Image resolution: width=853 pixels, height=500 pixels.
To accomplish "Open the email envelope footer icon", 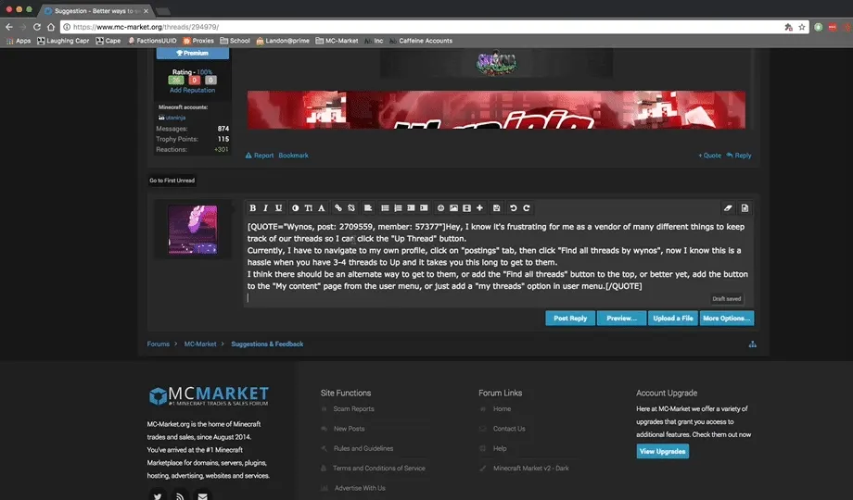I will (x=202, y=495).
